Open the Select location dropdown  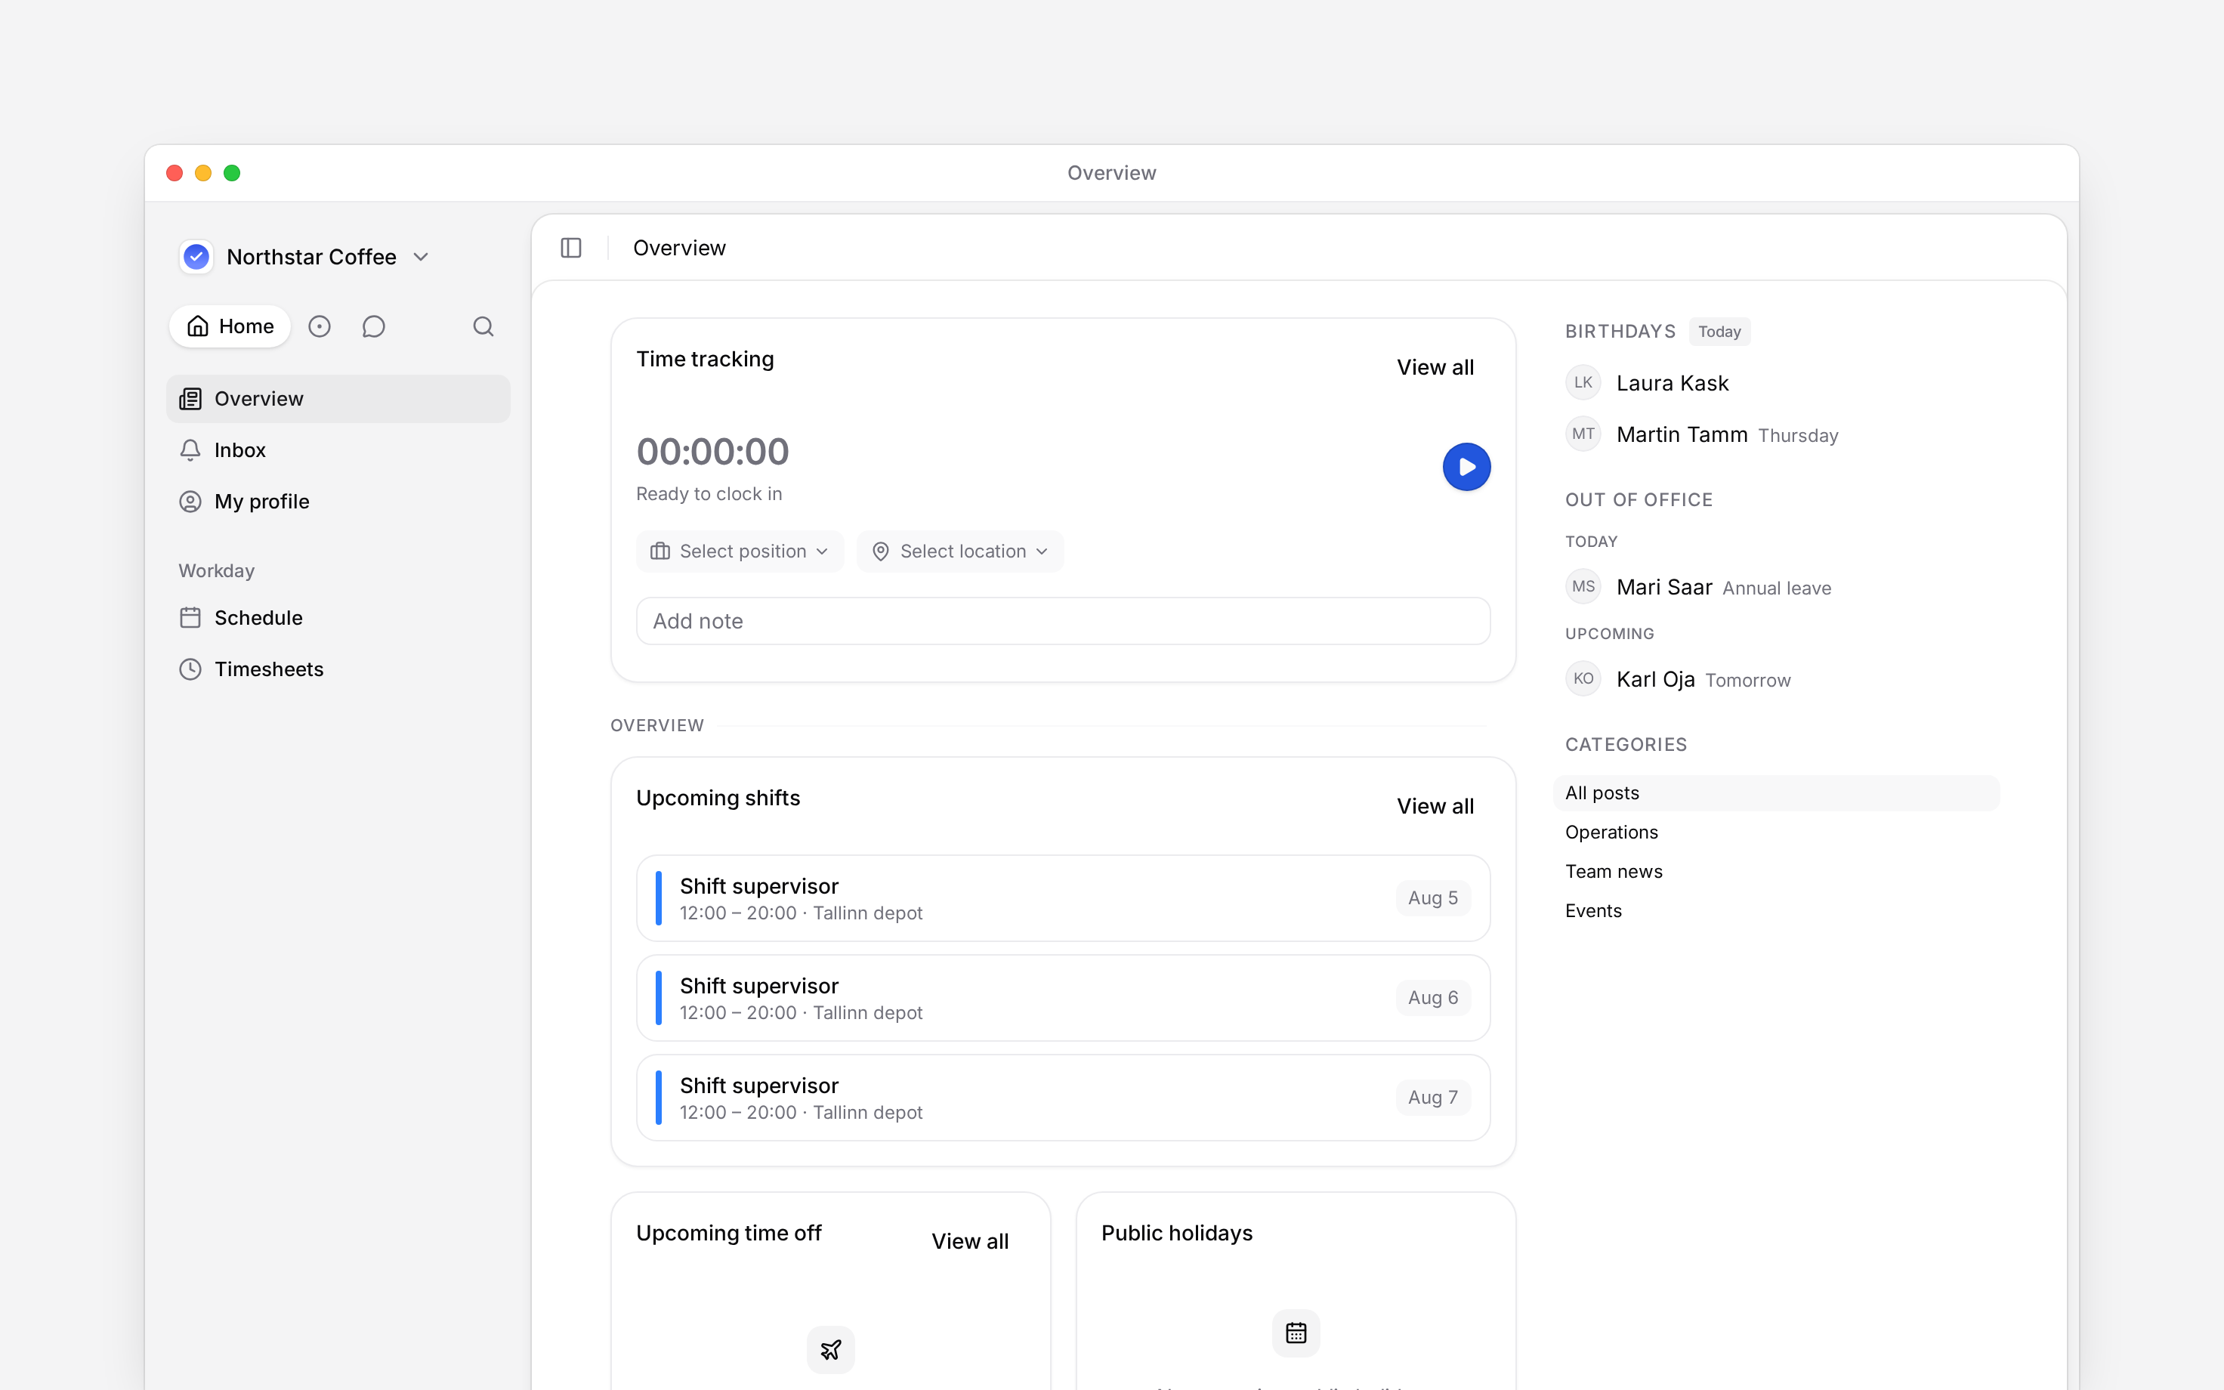coord(959,551)
